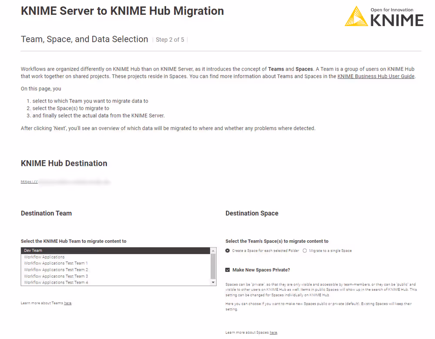Viewport: 435px width, 339px height.
Task: Click the "Destination Space" section heading
Action: tap(252, 213)
